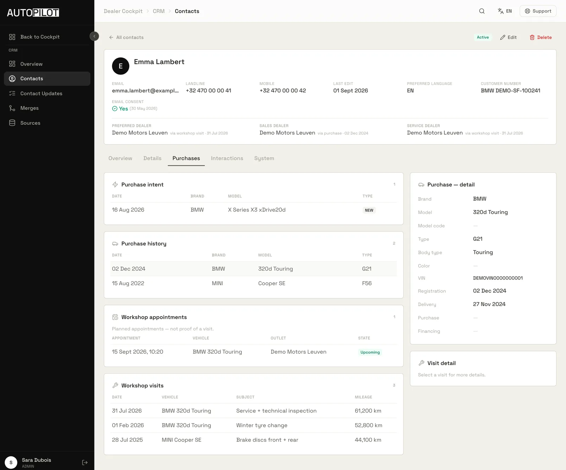Select the 15 Aug 2022 MINI purchase row
Screen dimensions: 566x470
pyautogui.click(x=254, y=283)
